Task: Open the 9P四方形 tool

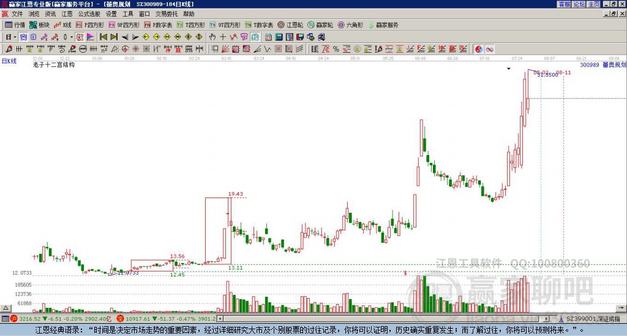Action: tap(124, 25)
